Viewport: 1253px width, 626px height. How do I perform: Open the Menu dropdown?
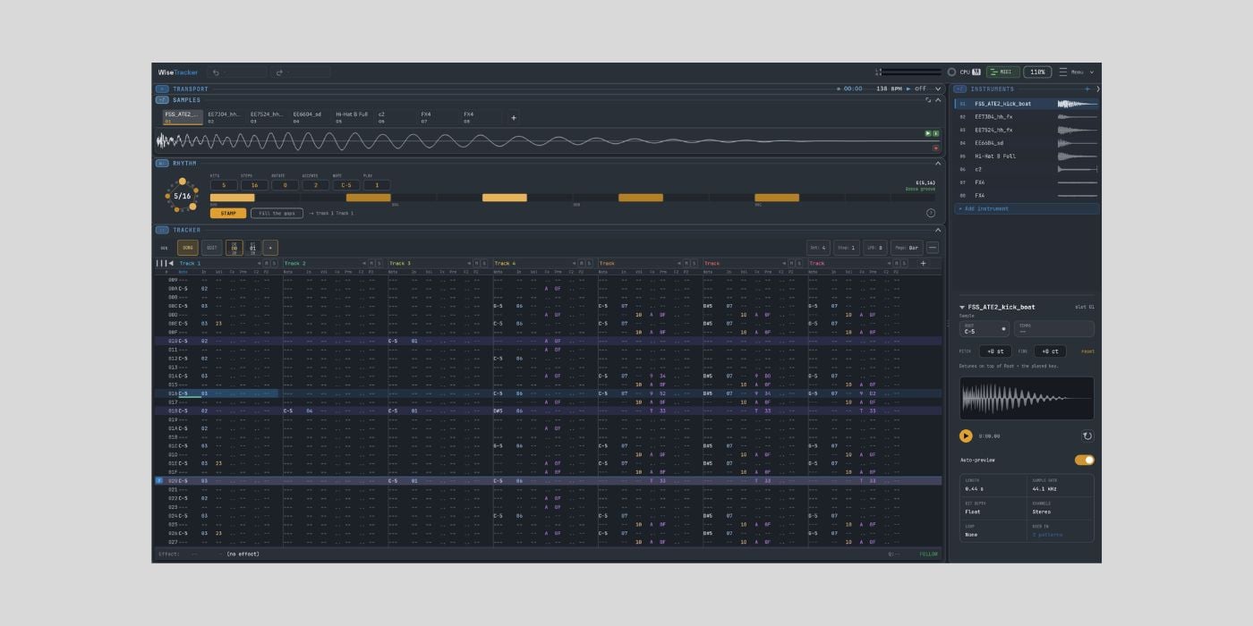1077,72
